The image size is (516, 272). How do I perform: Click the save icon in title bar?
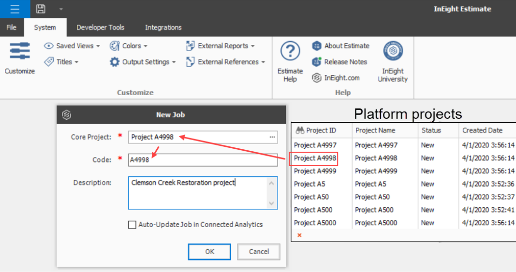pyautogui.click(x=41, y=9)
